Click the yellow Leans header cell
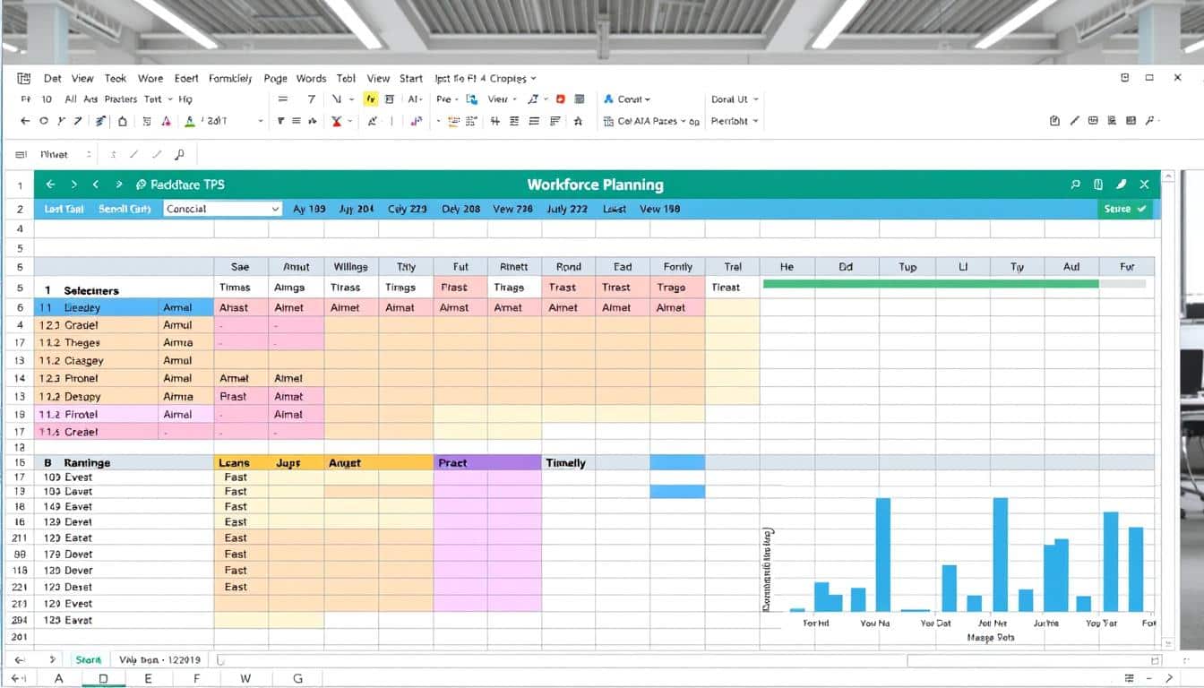The height and width of the screenshot is (688, 1204). tap(241, 463)
